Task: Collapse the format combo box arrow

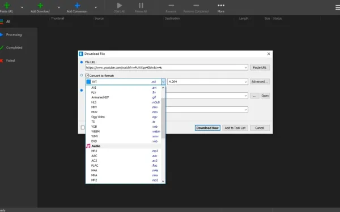Action: [163, 81]
